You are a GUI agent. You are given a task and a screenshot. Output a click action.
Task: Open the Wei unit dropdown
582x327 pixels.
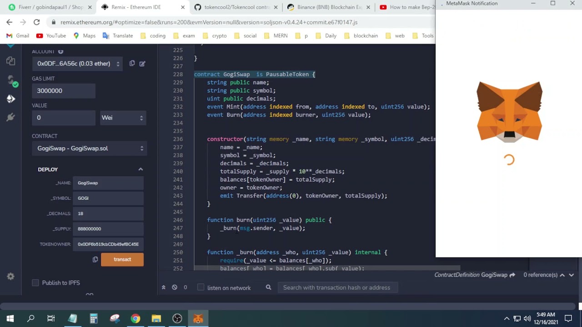[x=123, y=118]
